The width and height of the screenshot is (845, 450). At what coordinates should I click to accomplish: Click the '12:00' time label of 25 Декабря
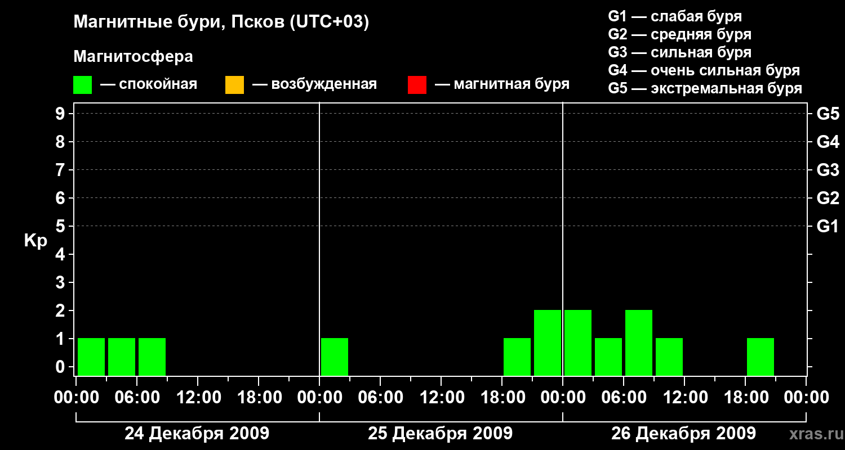(441, 398)
